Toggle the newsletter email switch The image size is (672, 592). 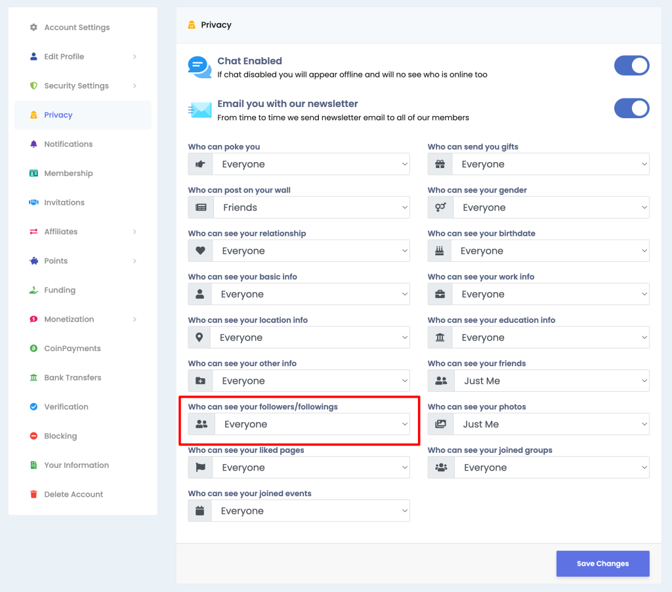click(631, 108)
